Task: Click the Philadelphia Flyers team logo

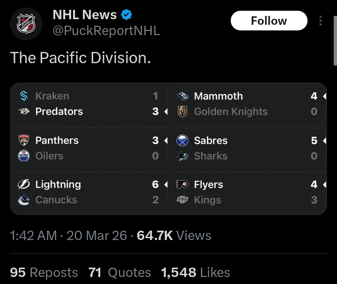Action: click(182, 184)
